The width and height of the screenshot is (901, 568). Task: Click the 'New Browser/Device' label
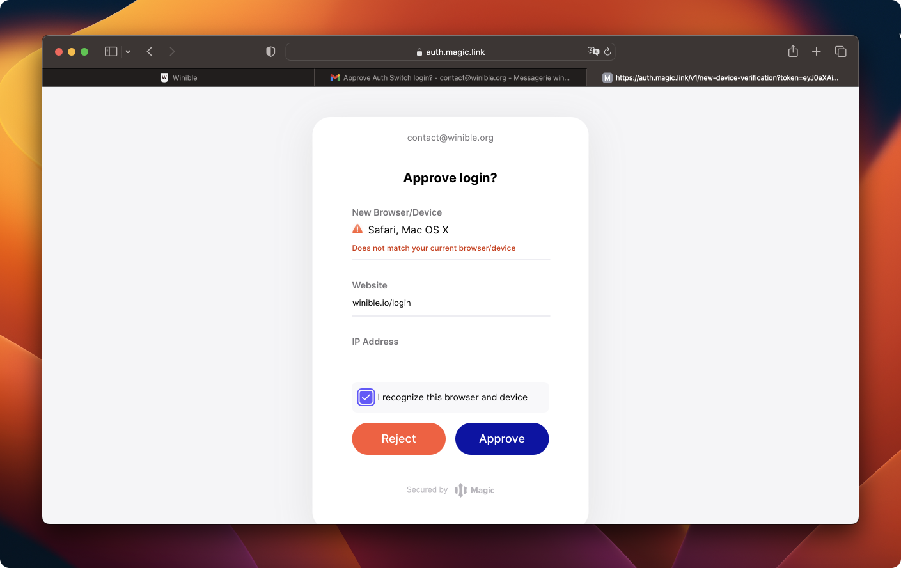[397, 212]
